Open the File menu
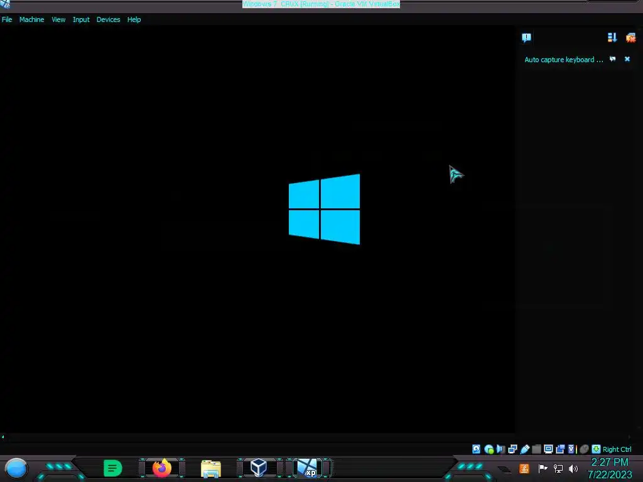This screenshot has height=482, width=643. point(7,19)
